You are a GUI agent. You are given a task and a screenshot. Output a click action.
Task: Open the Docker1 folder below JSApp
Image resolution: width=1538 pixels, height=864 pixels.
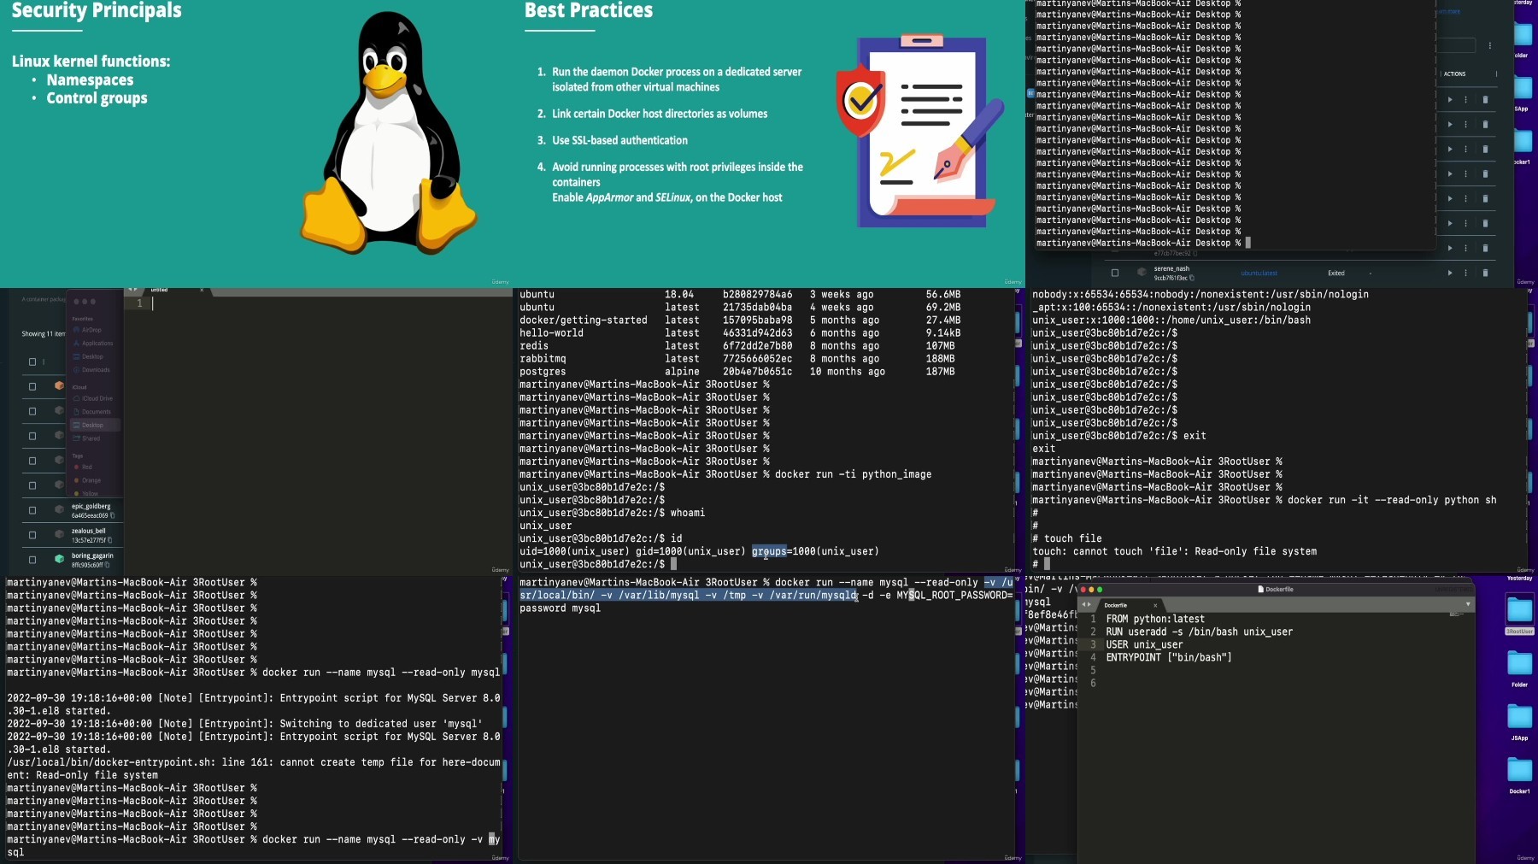[1519, 775]
